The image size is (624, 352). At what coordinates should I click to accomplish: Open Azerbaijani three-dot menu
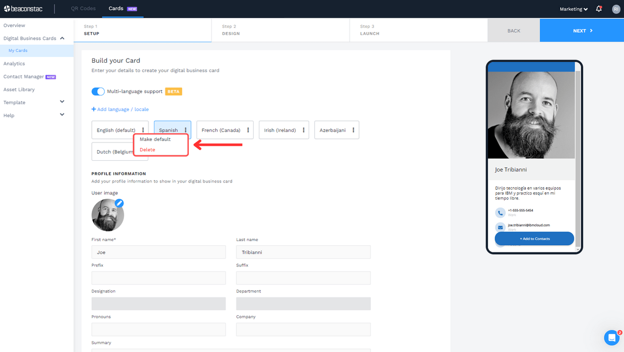point(353,130)
